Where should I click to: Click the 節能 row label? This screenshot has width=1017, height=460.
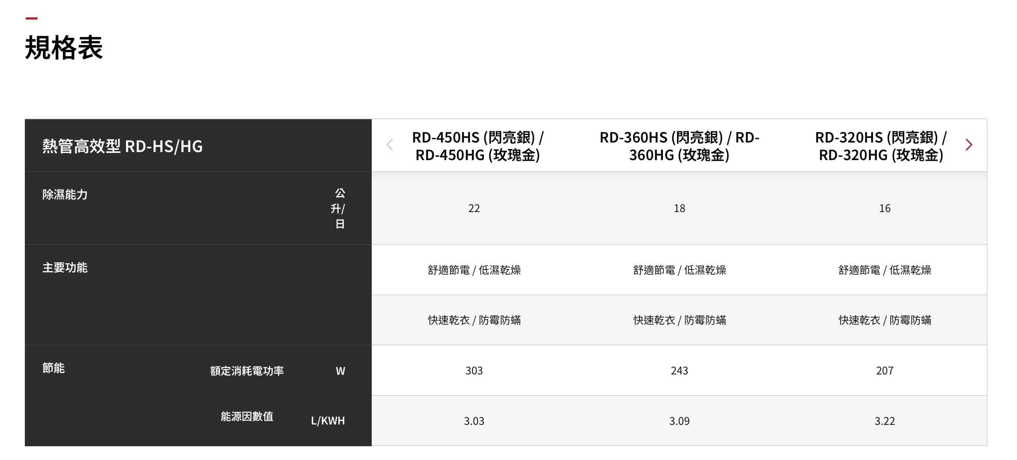tap(54, 368)
